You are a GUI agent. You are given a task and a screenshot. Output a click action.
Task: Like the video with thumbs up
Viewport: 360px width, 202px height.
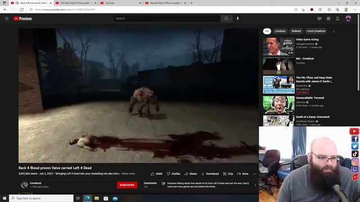point(156,174)
